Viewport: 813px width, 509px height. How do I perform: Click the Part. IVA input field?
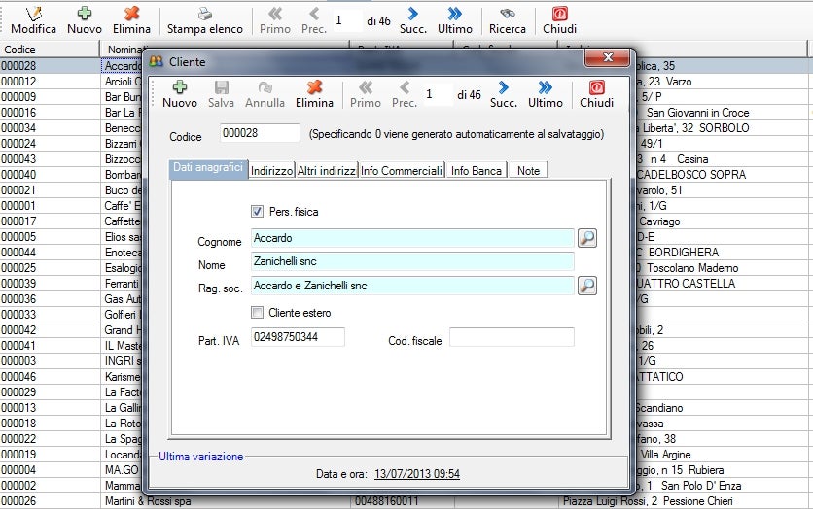pyautogui.click(x=298, y=337)
